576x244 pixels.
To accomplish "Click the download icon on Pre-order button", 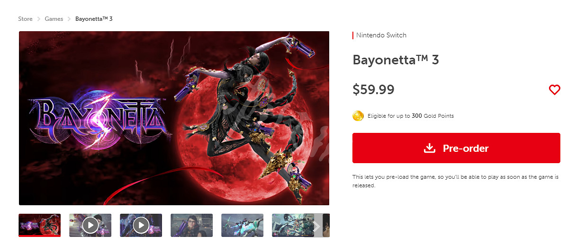I will (x=429, y=148).
